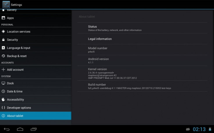This screenshot has height=133, width=214.
Task: Open Developer options
Action: click(36, 108)
